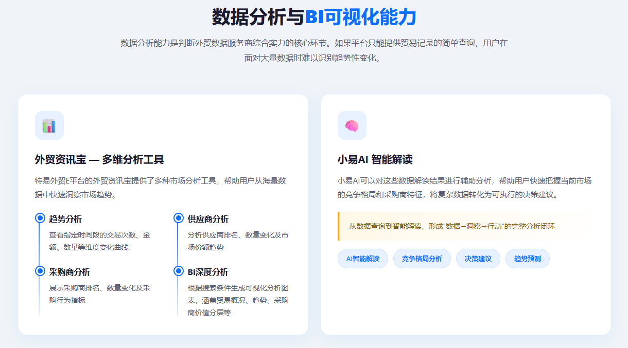Image resolution: width=628 pixels, height=348 pixels.
Task: Click the yellow highlighted 数据→洞察→行动 note
Action: 465,226
